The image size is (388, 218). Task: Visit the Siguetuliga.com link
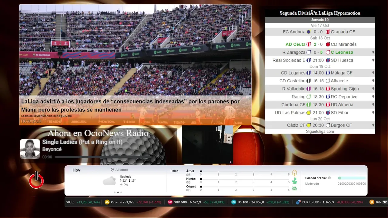coord(320,131)
